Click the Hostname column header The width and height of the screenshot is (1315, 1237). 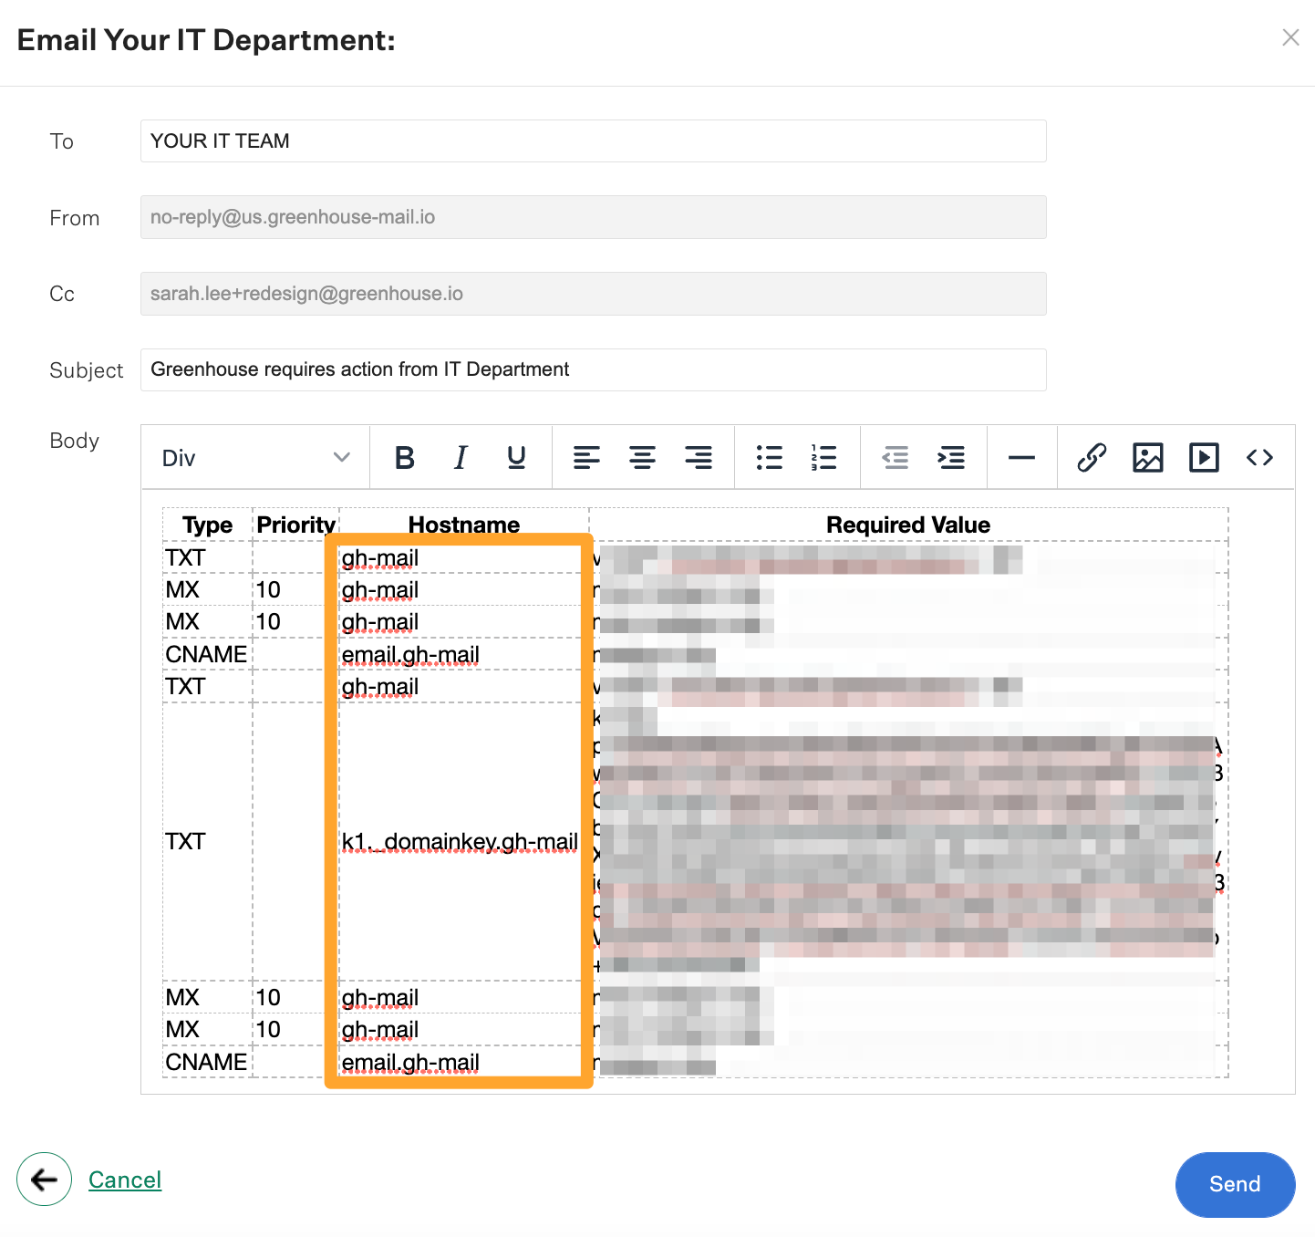[x=464, y=525]
